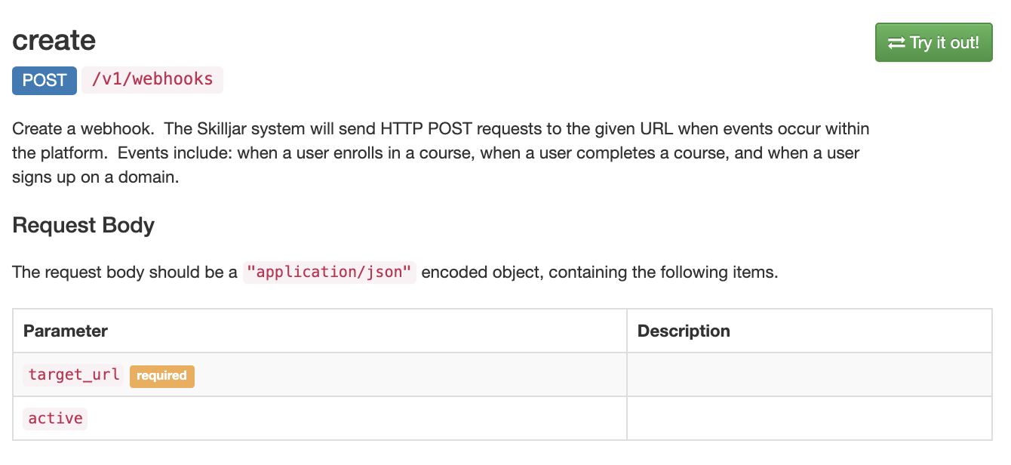Click the Parameter column header

[x=66, y=331]
